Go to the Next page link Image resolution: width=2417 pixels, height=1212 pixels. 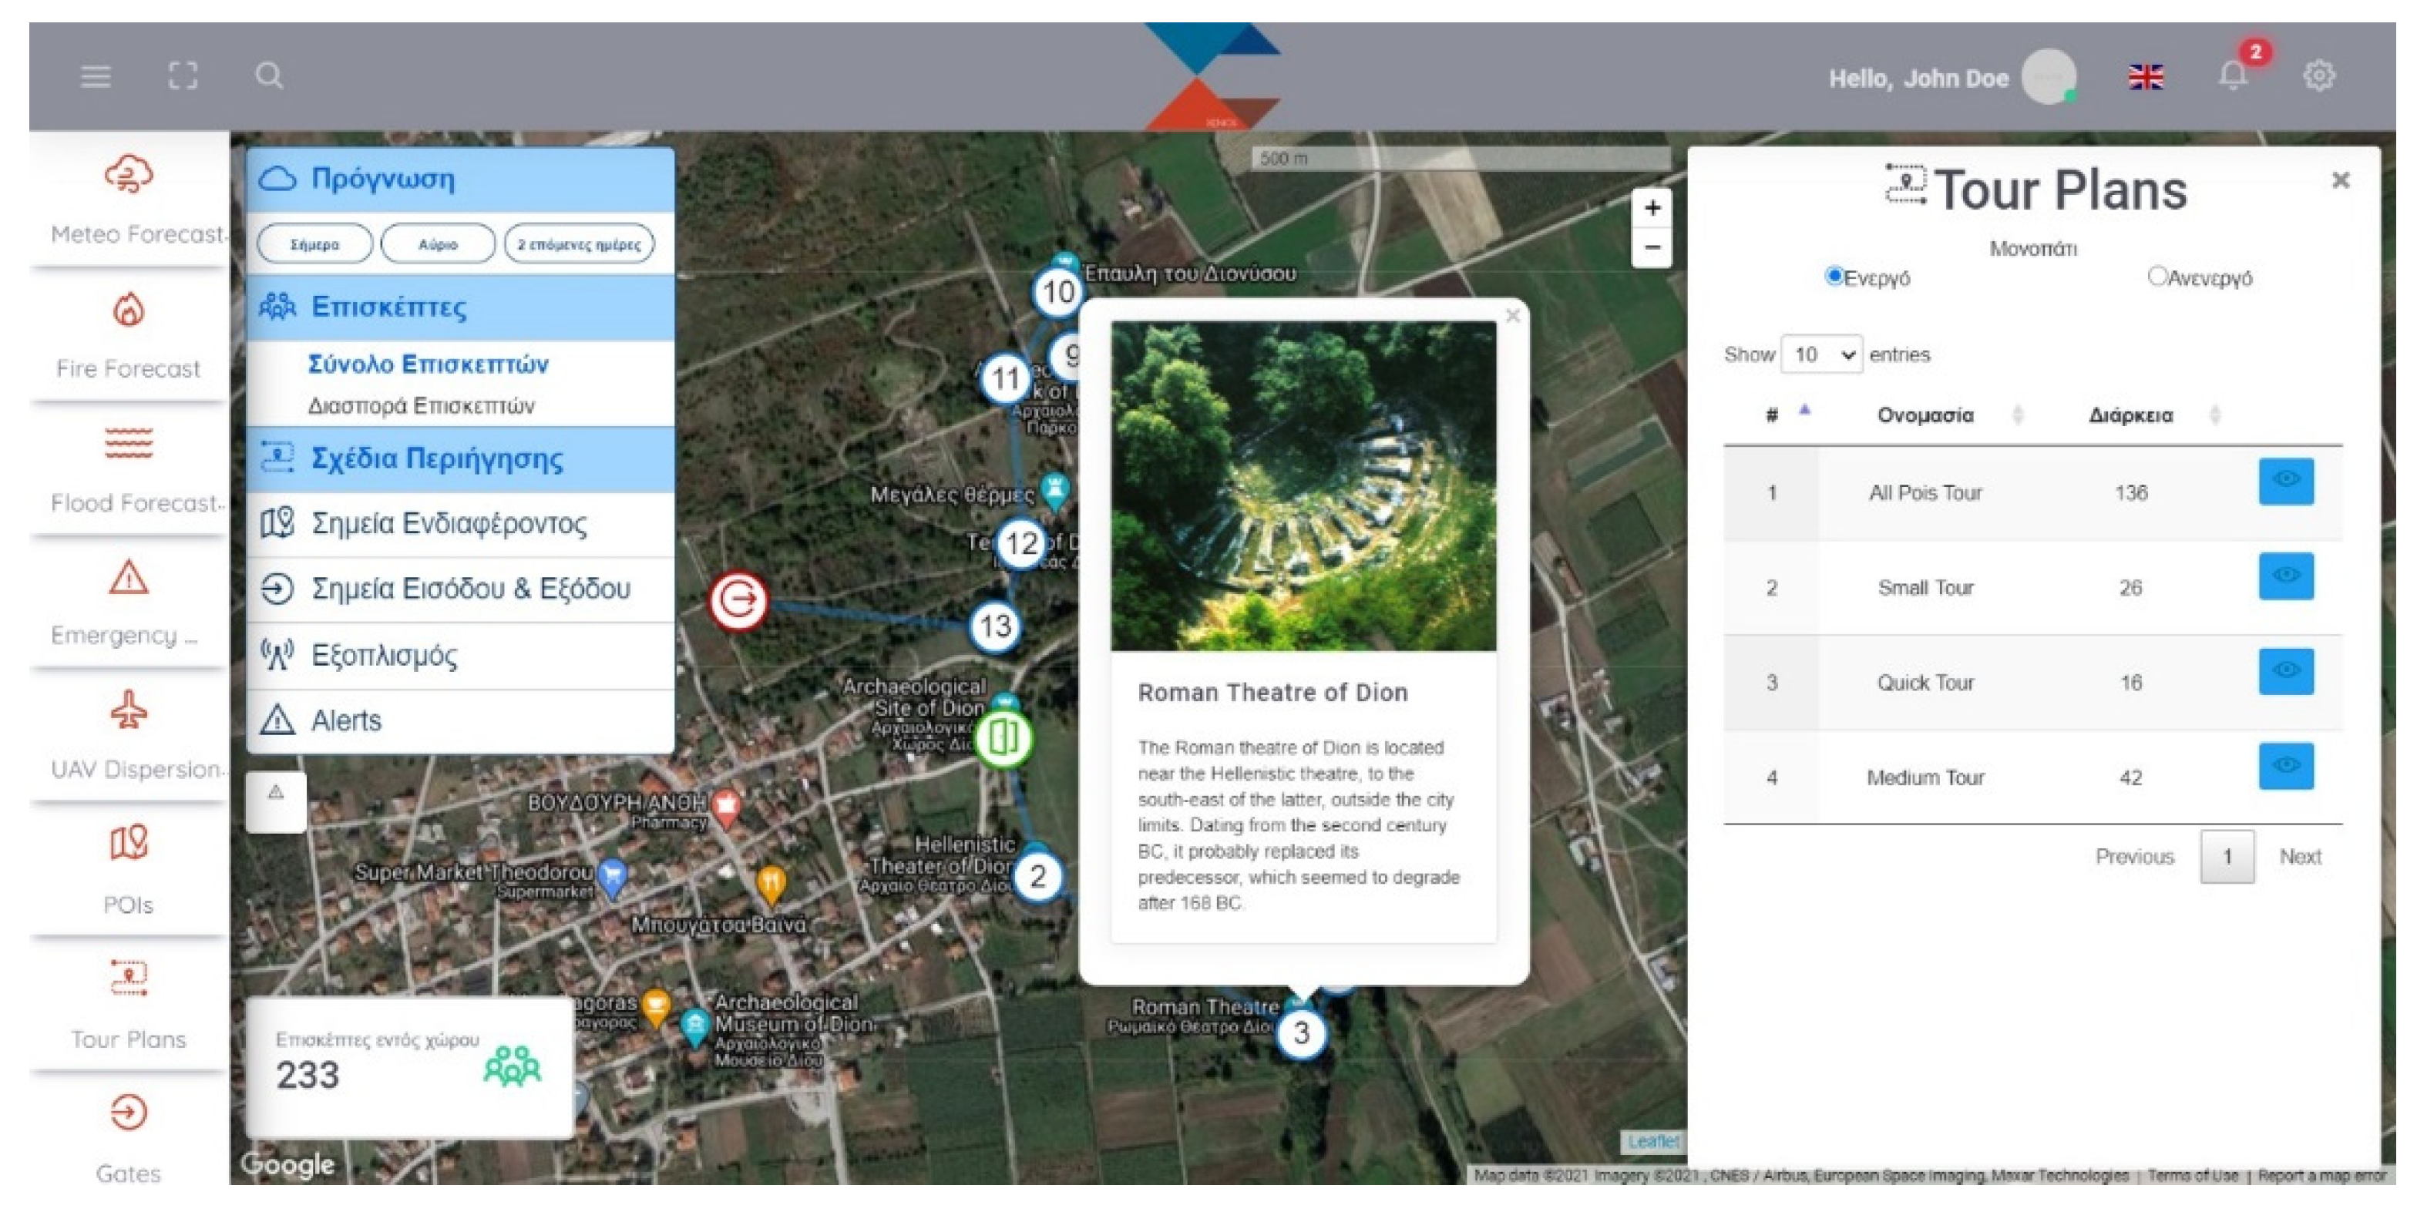(x=2300, y=857)
